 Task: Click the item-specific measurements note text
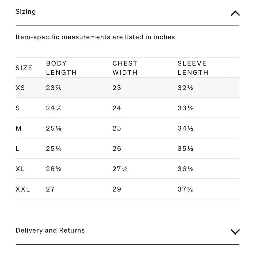tap(95, 37)
